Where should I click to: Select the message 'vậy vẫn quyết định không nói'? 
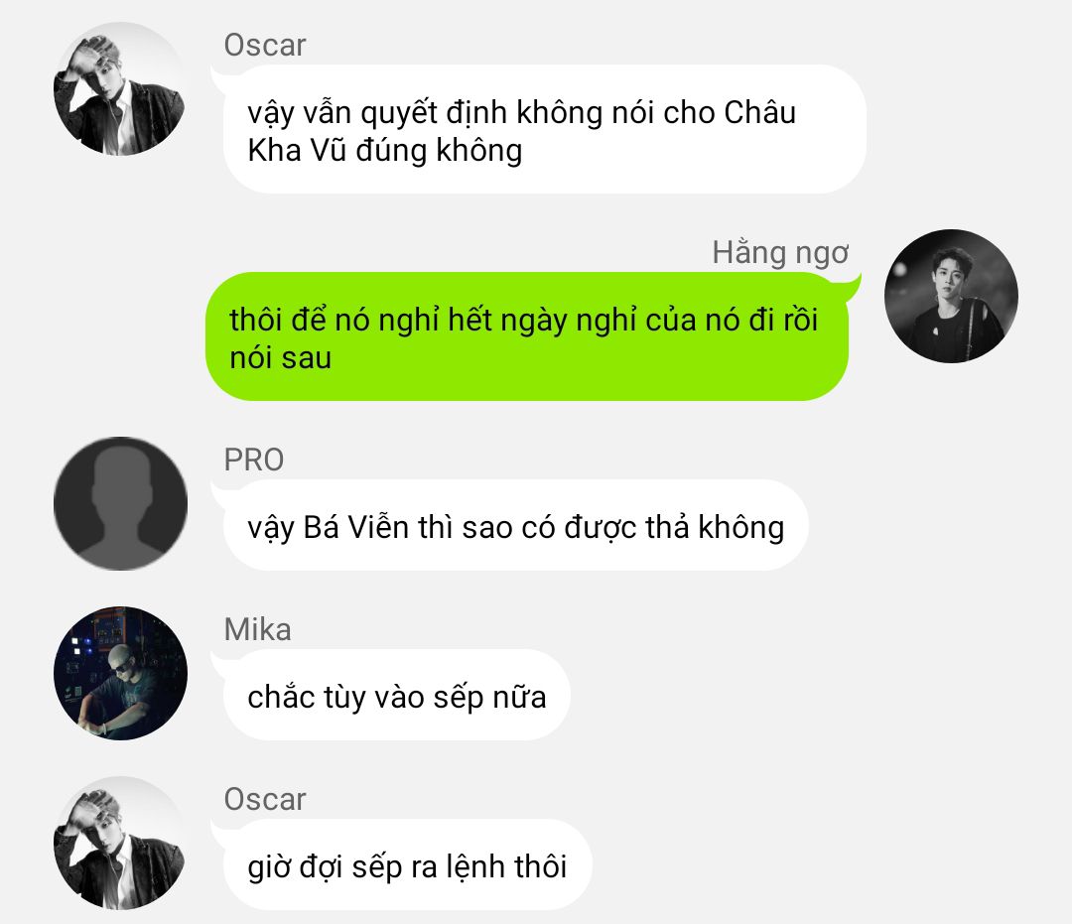pos(544,129)
